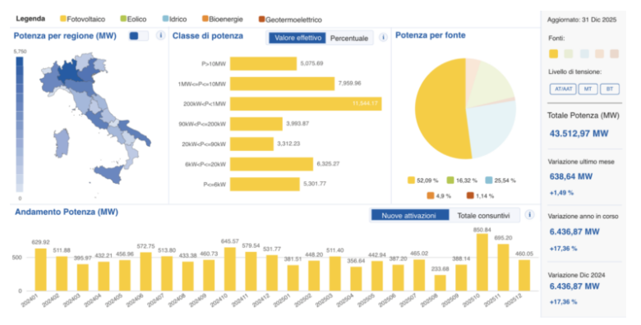Image resolution: width=641 pixels, height=325 pixels.
Task: Click Idrico legend entry
Action: (x=174, y=19)
